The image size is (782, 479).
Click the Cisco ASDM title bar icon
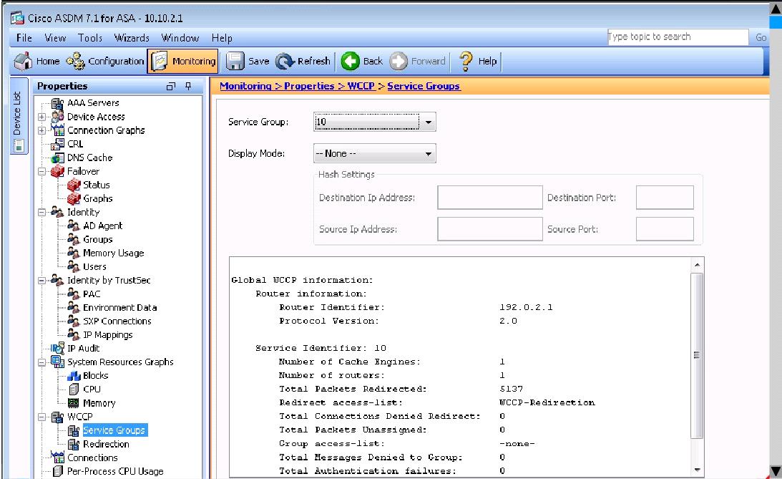coord(17,18)
